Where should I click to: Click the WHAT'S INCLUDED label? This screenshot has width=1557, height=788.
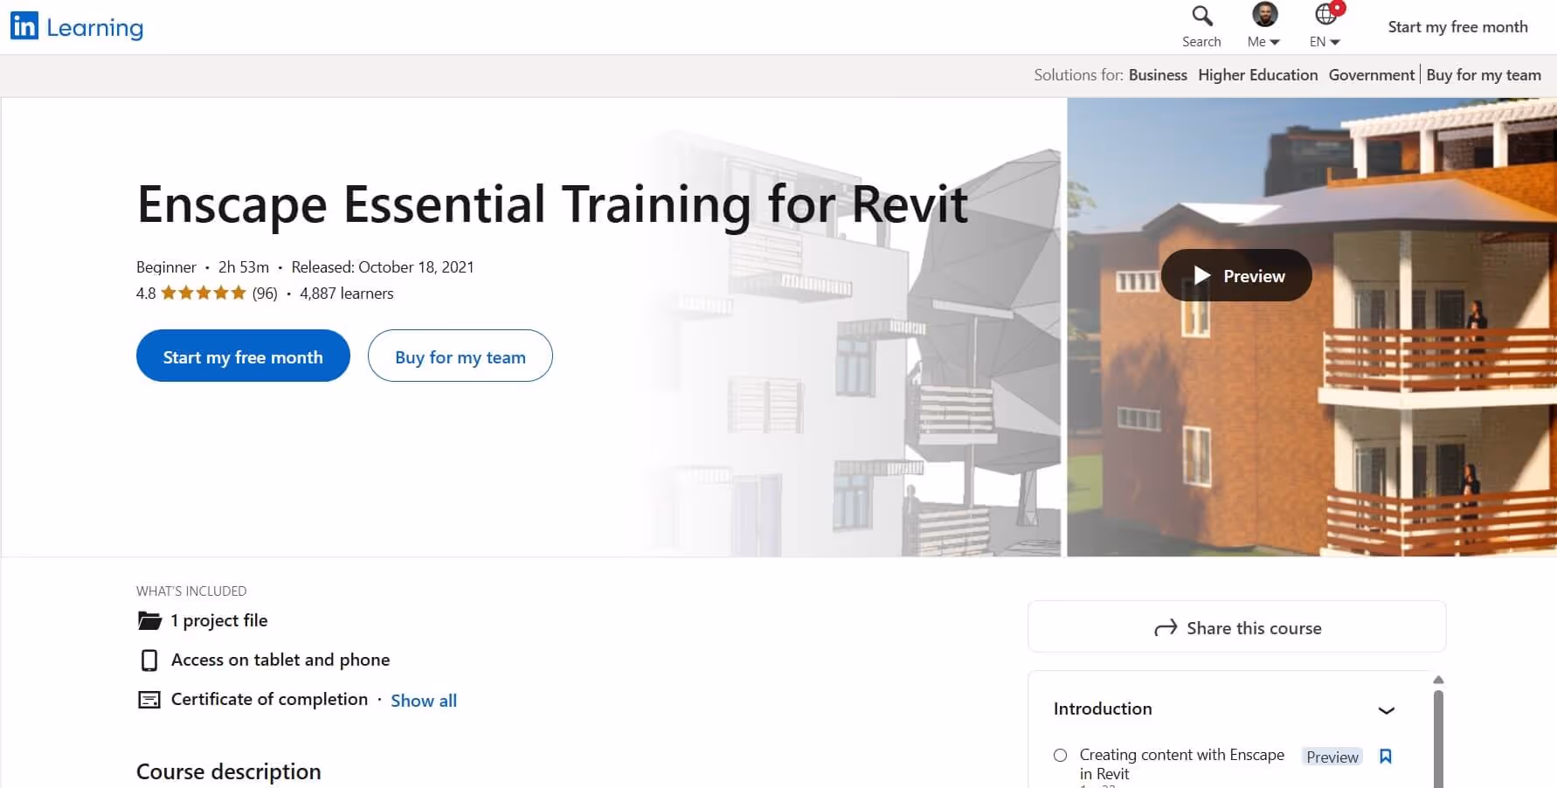191,591
